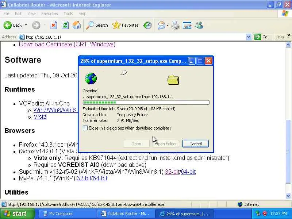
Task: Go to the Home page icon
Action: point(77,25)
